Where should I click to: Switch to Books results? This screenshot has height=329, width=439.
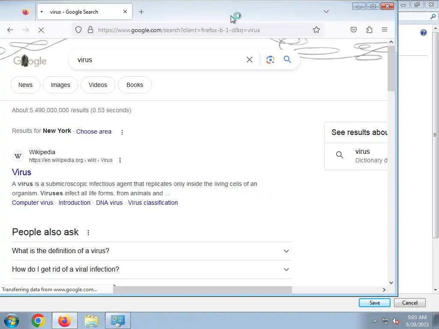pyautogui.click(x=135, y=85)
